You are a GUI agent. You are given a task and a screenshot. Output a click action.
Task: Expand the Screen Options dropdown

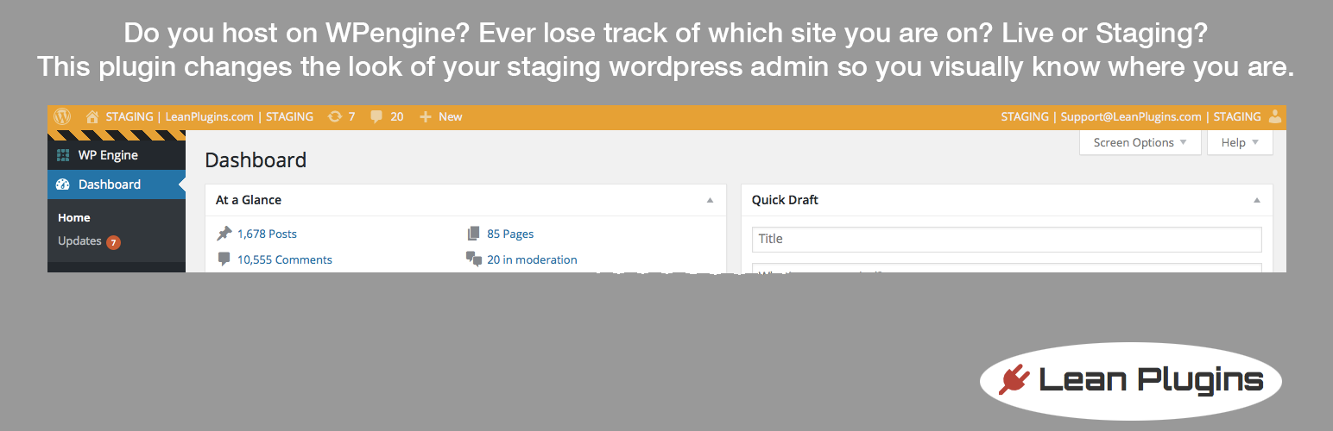(1140, 142)
